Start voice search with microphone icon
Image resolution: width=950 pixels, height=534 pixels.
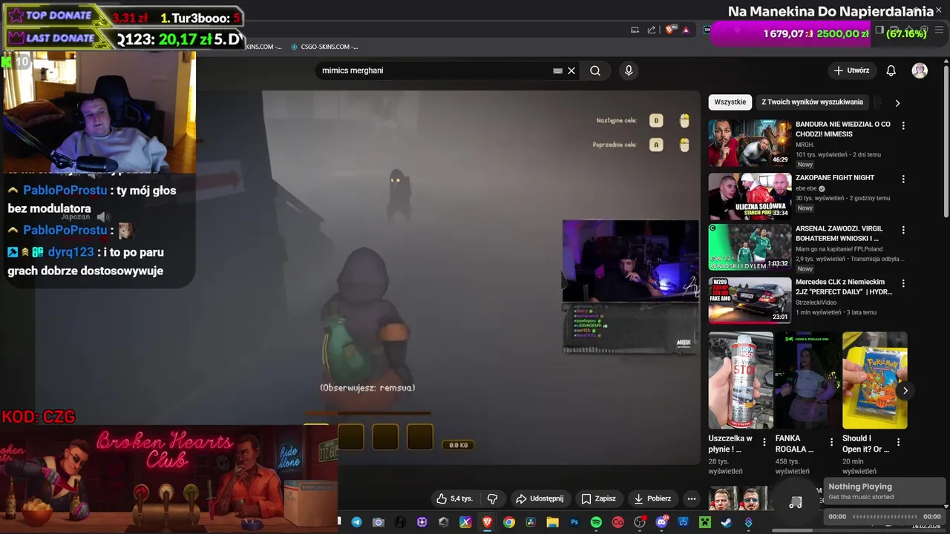pos(629,70)
